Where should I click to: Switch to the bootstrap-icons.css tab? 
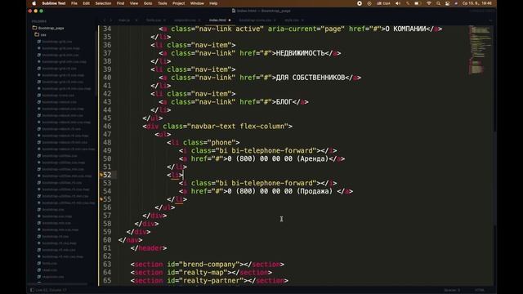pos(255,20)
